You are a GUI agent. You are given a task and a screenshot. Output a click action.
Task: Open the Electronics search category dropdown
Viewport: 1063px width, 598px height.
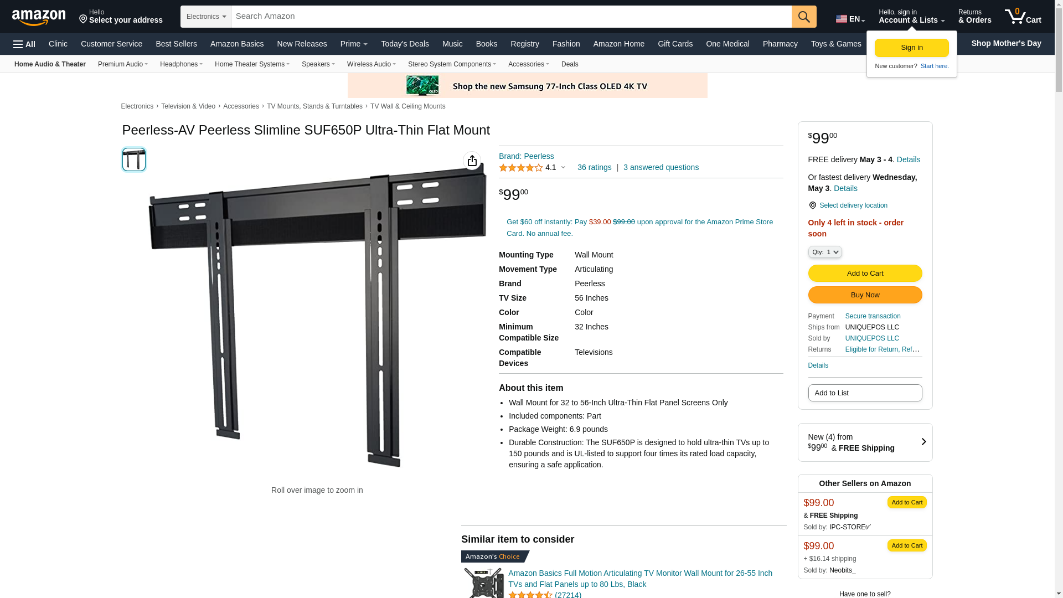tap(206, 17)
